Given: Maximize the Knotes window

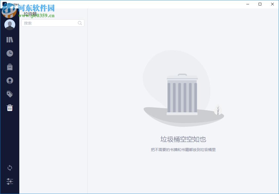Looking at the screenshot, I should (x=260, y=4).
